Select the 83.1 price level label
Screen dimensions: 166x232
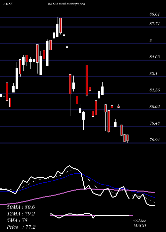(153, 73)
